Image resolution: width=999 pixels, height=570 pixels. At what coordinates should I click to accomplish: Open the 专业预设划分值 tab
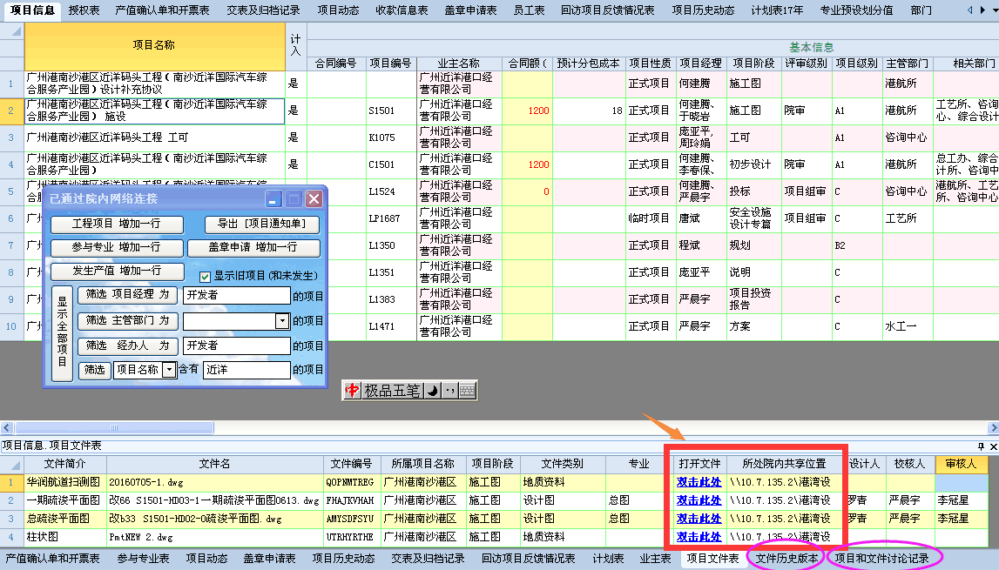tap(856, 10)
